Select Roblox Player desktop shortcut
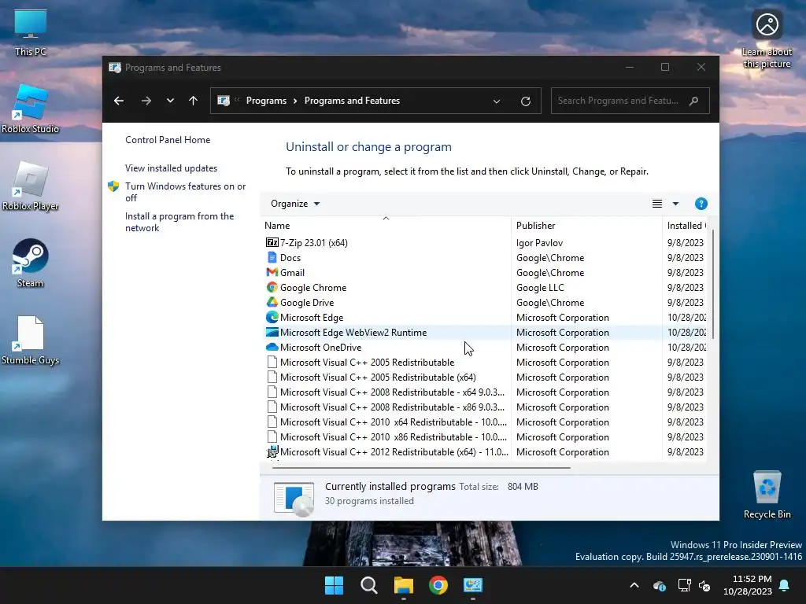806x604 pixels. 31,186
